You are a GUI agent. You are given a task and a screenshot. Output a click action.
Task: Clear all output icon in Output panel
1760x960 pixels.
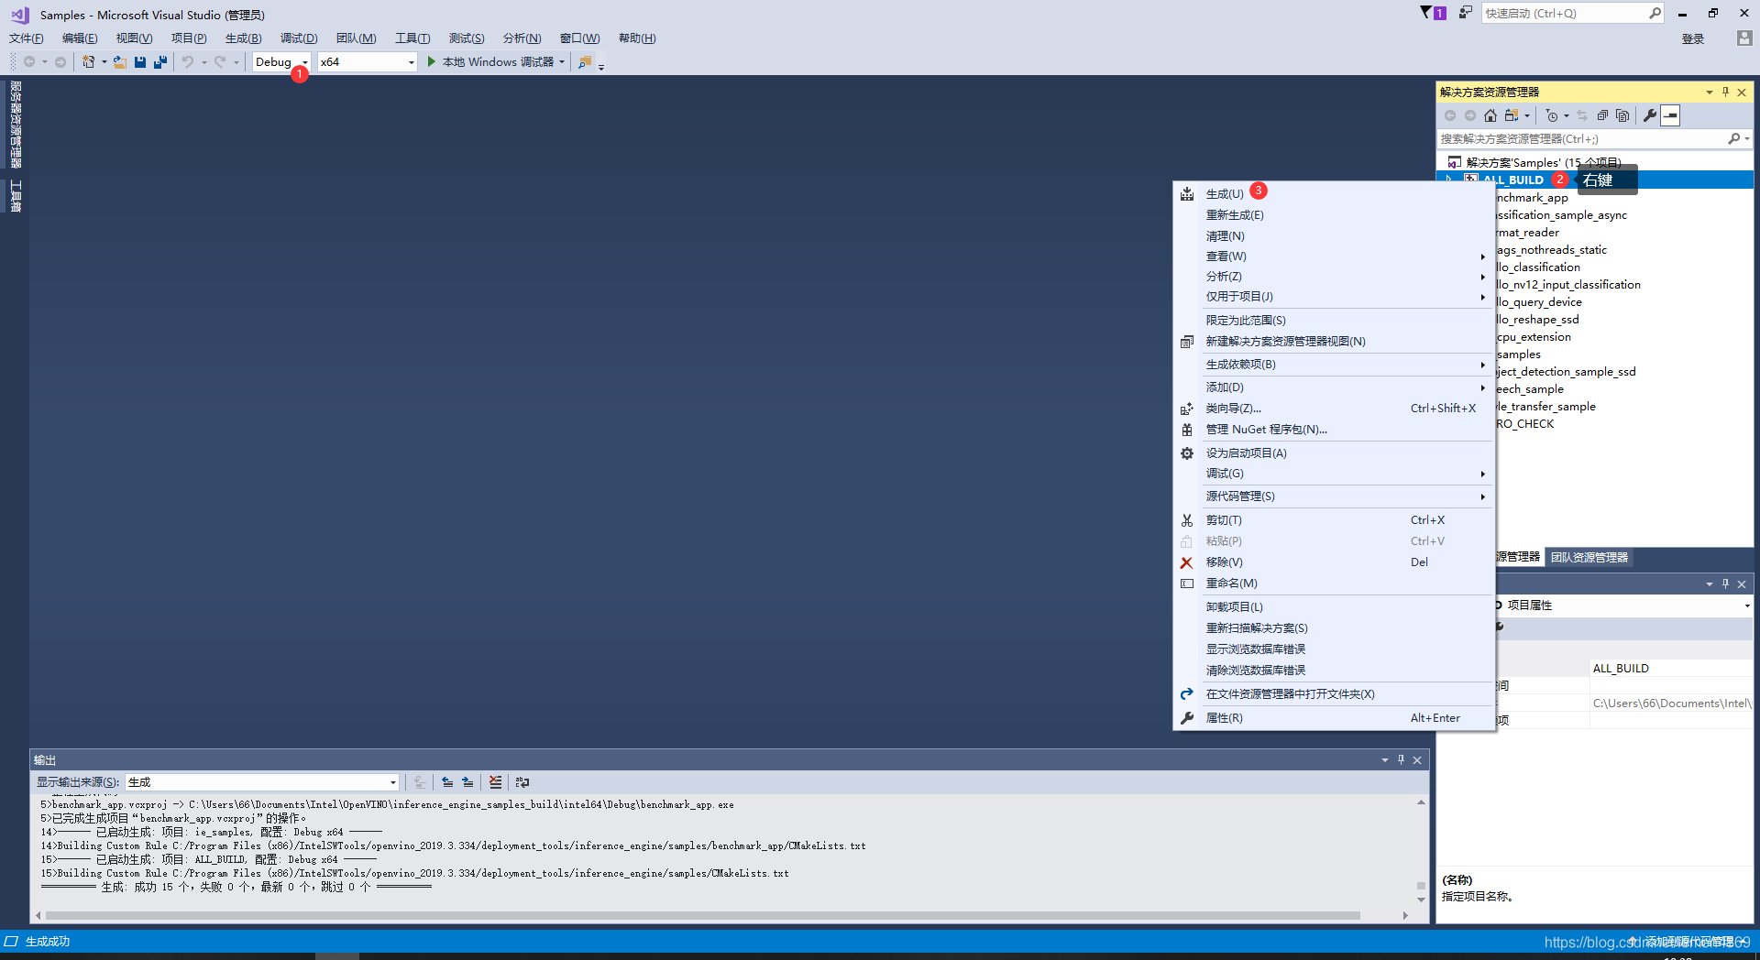[x=495, y=782]
